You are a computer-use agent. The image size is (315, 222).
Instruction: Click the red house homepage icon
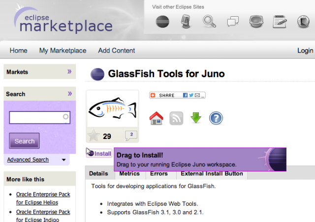(157, 118)
